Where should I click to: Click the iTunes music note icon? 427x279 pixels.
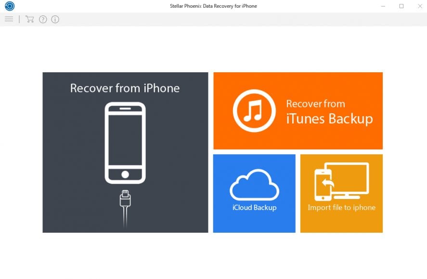(x=254, y=111)
